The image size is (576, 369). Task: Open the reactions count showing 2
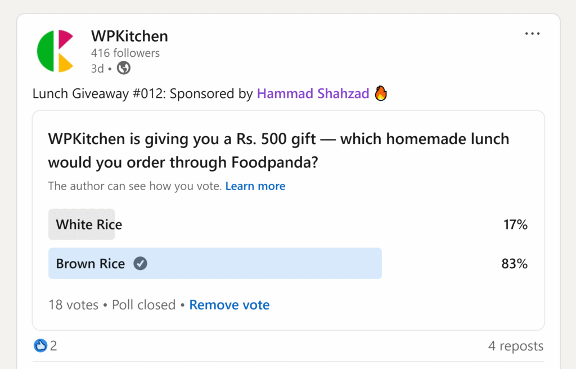pyautogui.click(x=53, y=346)
